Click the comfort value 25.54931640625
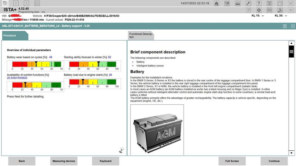This screenshot has height=166, width=296. (x=17, y=78)
